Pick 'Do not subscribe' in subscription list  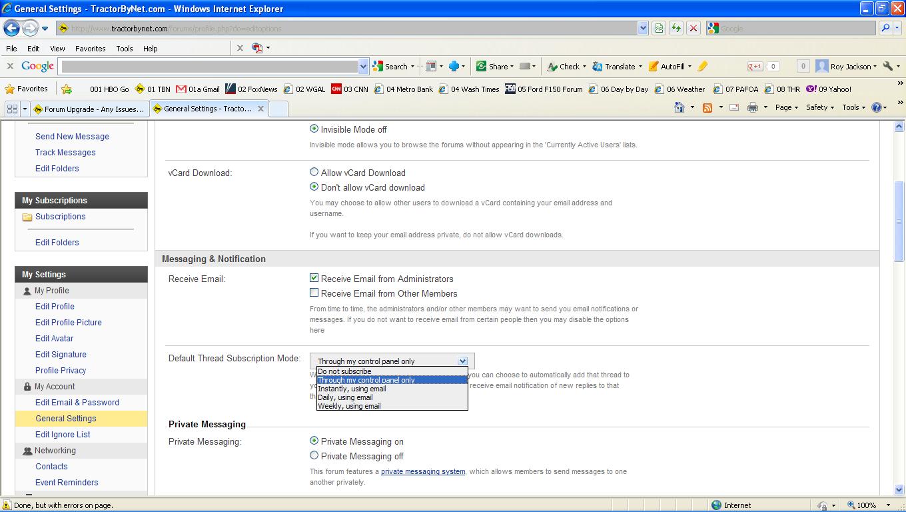point(344,371)
